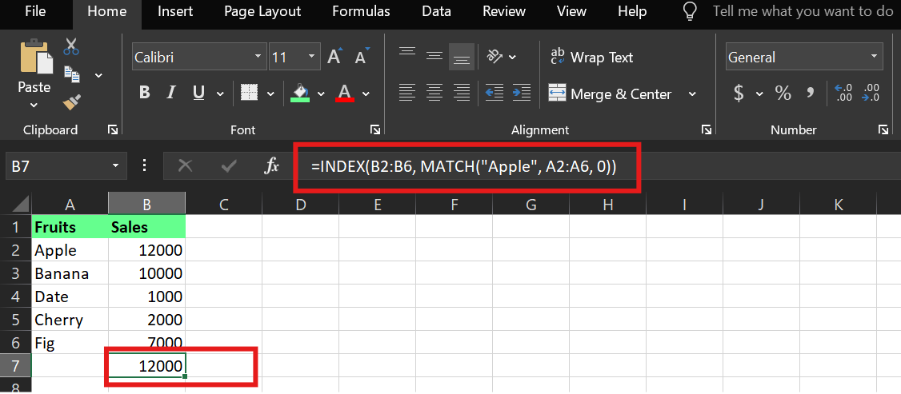
Task: Open Alignment settings dialog launcher
Action: point(707,130)
